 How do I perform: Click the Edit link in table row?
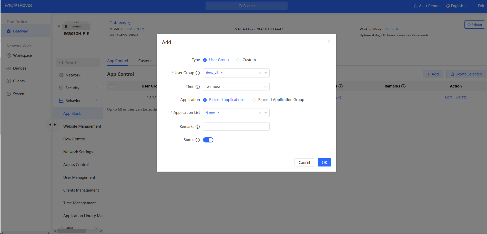[x=448, y=97]
